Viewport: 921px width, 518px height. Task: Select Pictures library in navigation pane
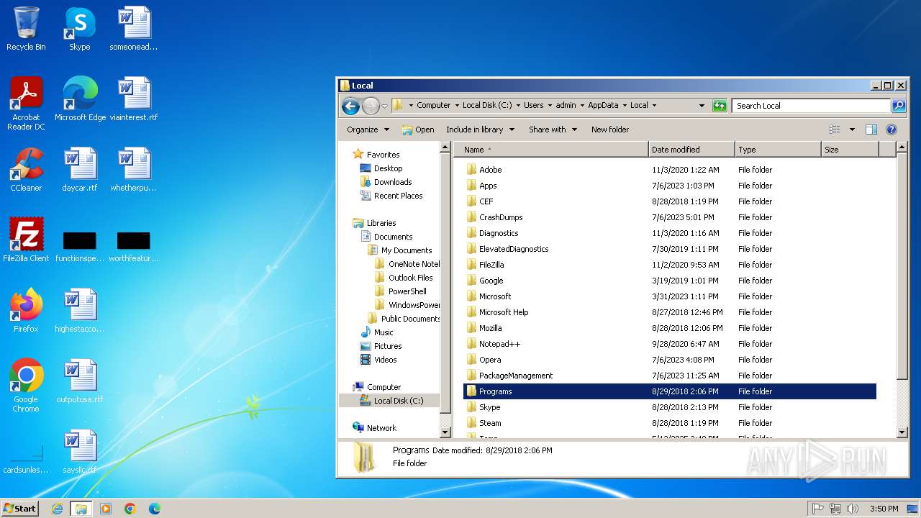[x=388, y=346]
